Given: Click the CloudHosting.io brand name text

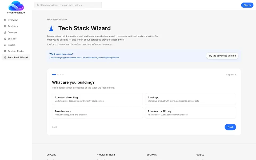Looking at the screenshot, I should click(x=16, y=13).
